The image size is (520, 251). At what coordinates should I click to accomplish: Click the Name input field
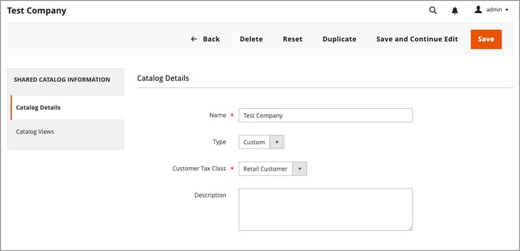point(325,115)
